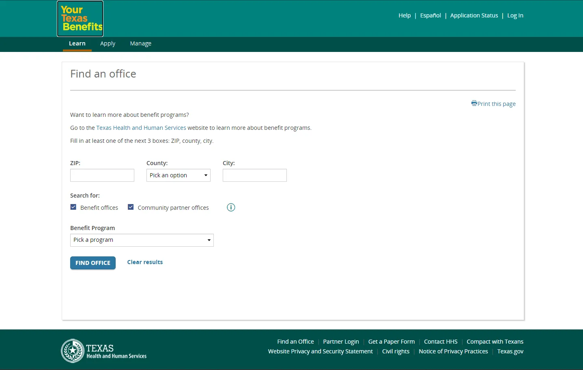Uncheck the Community partner offices checkbox
583x370 pixels.
[131, 207]
